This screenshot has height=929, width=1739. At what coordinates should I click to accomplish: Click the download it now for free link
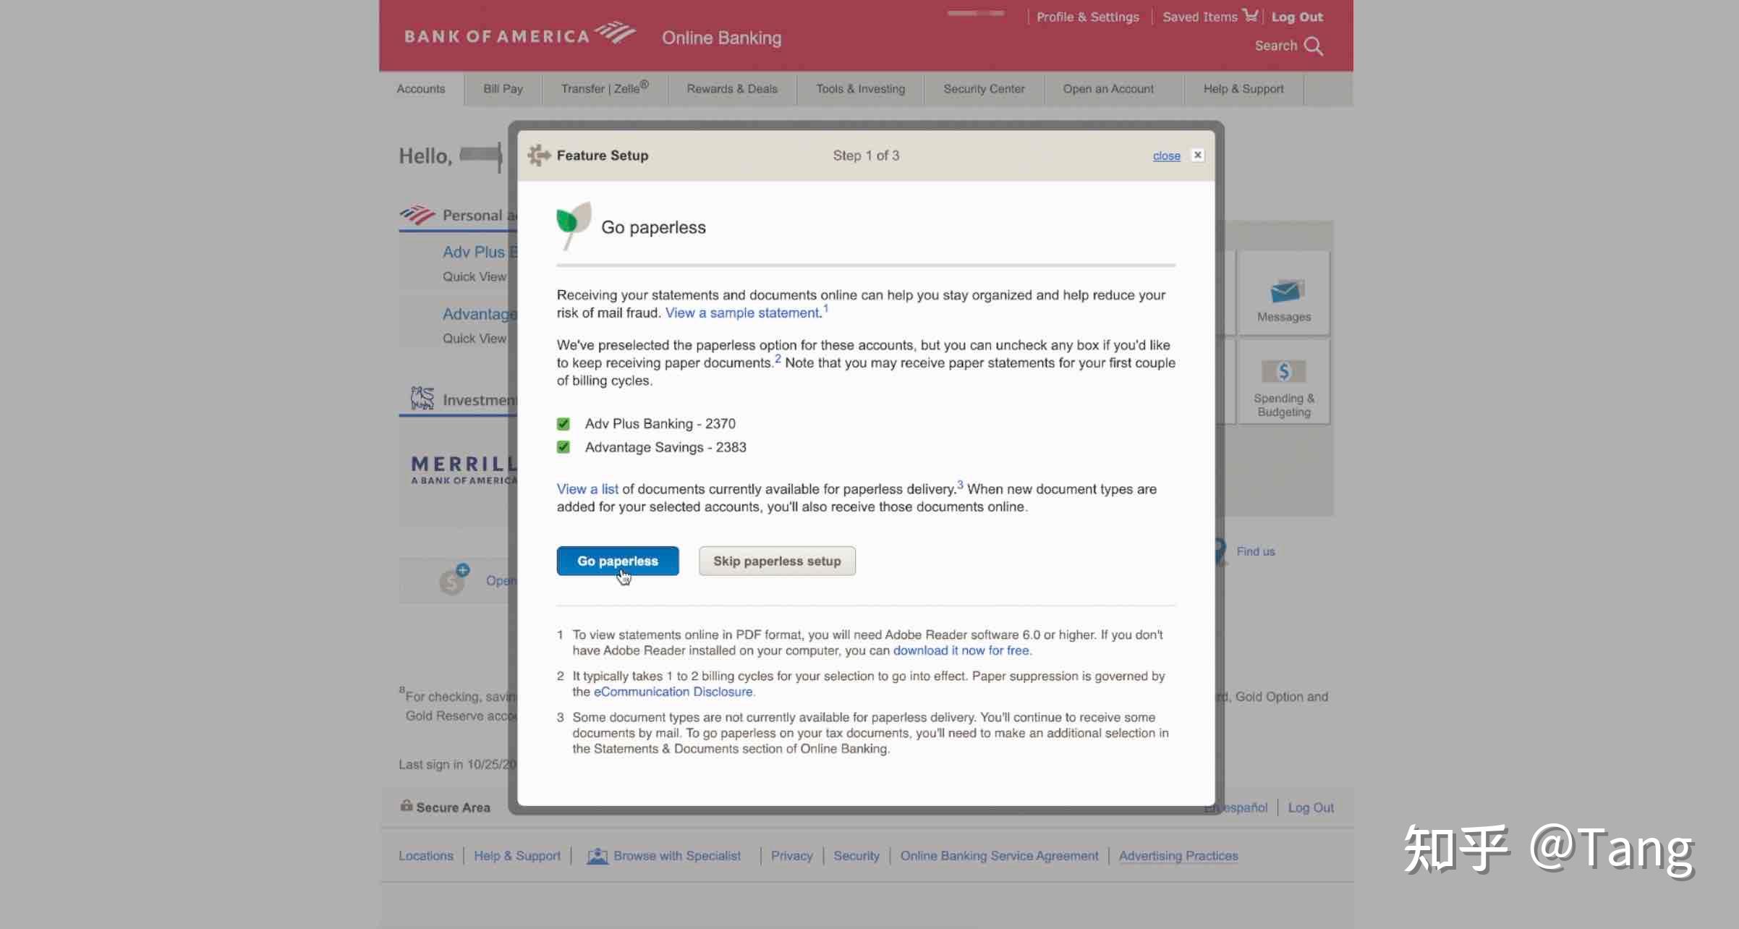click(961, 650)
